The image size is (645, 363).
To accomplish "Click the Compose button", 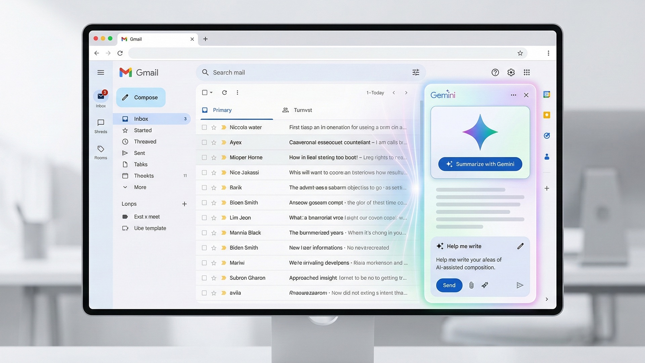I will tap(141, 97).
